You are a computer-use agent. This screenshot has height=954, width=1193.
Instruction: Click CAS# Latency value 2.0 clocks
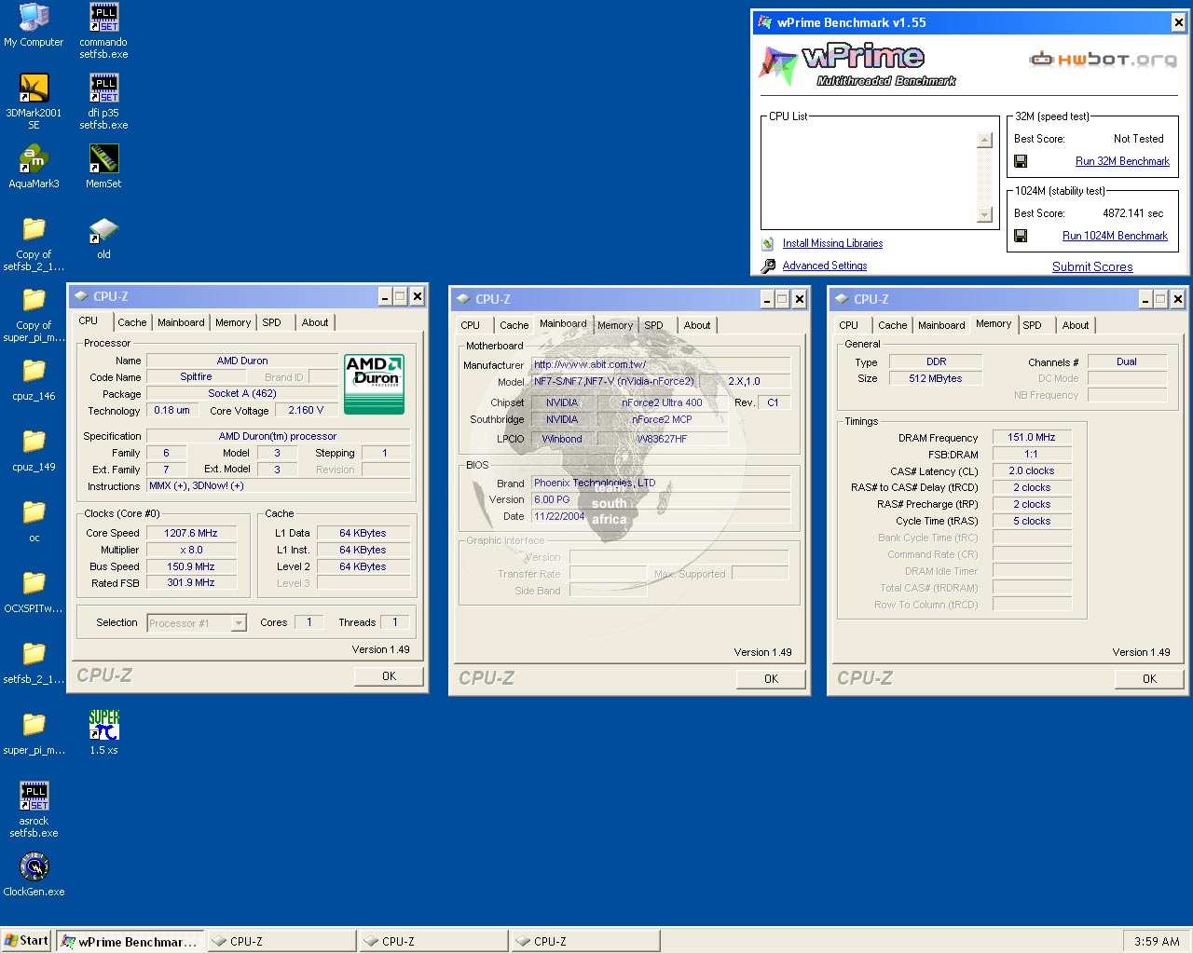[x=1031, y=470]
